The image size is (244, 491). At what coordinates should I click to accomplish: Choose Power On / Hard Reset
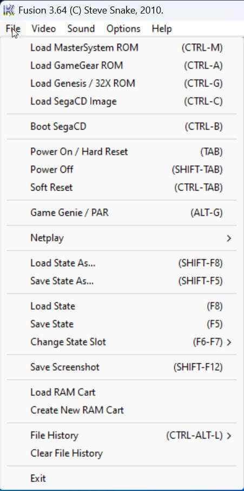(122, 152)
